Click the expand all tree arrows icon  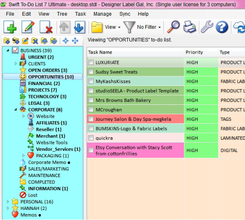click(75, 41)
